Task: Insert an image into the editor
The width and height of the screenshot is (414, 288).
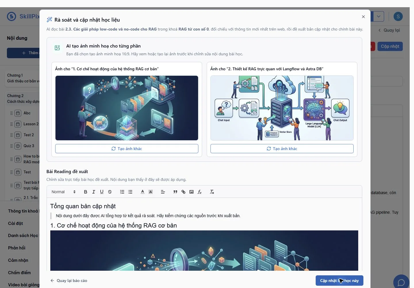Action: 191,192
